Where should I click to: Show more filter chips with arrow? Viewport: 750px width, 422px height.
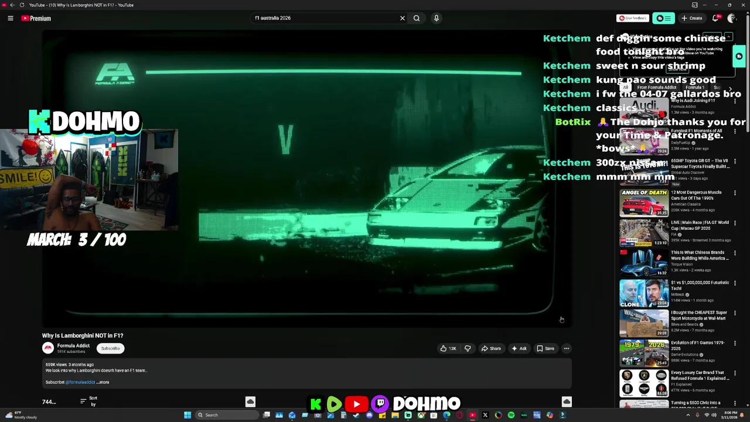(730, 89)
